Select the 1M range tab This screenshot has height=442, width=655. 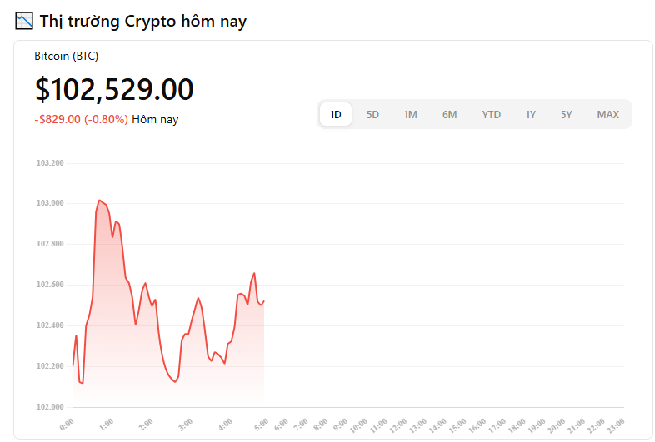click(x=410, y=115)
